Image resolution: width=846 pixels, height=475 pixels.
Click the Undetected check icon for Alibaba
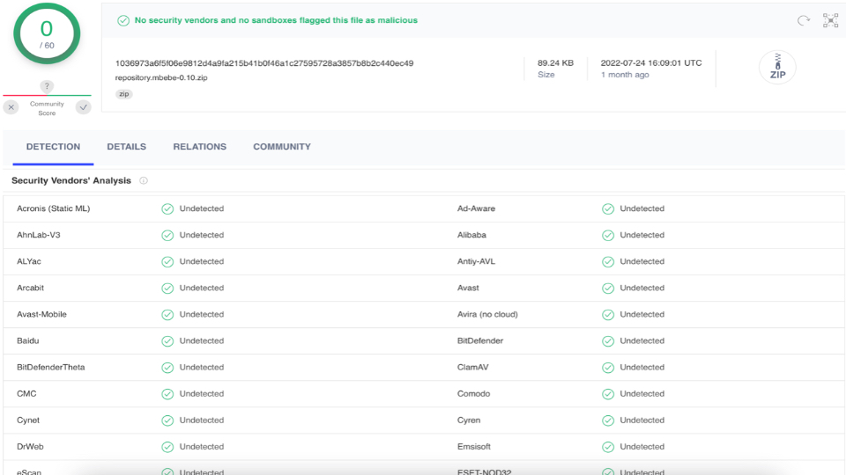608,236
